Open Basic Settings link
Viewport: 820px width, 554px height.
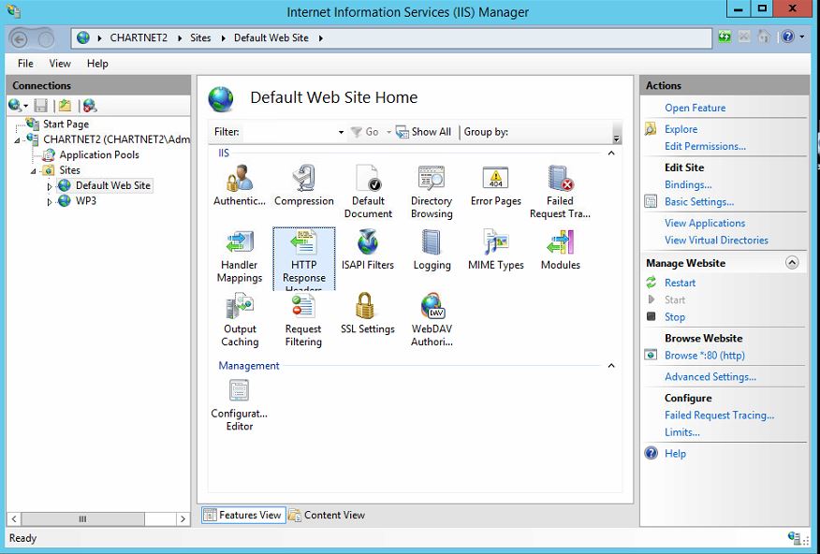pos(699,202)
